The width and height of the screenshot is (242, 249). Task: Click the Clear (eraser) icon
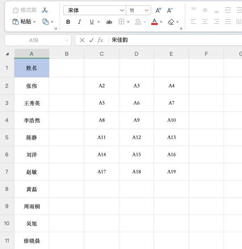coord(171,22)
